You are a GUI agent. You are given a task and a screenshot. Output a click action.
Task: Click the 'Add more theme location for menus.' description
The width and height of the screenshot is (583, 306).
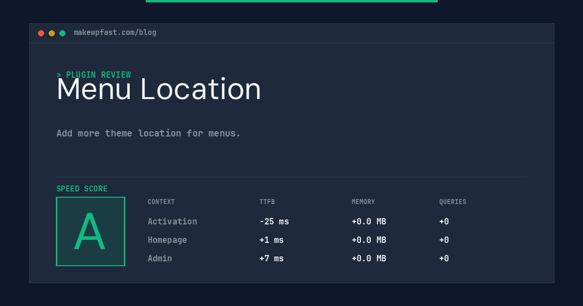[x=149, y=133]
